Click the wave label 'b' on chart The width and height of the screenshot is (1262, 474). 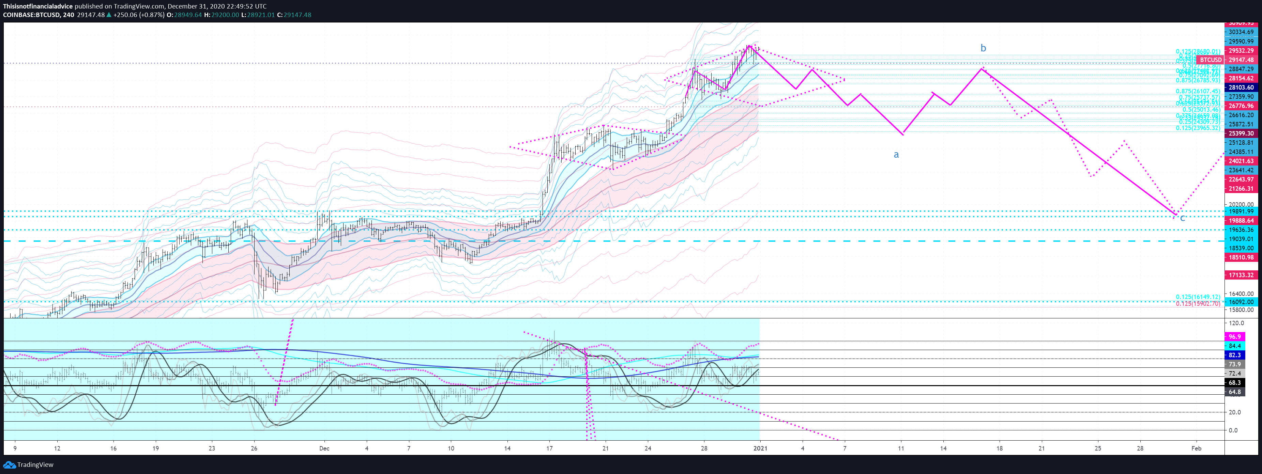pyautogui.click(x=983, y=48)
